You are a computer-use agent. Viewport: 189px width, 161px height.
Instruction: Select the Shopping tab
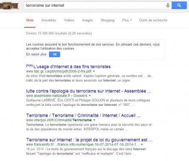click(x=108, y=20)
